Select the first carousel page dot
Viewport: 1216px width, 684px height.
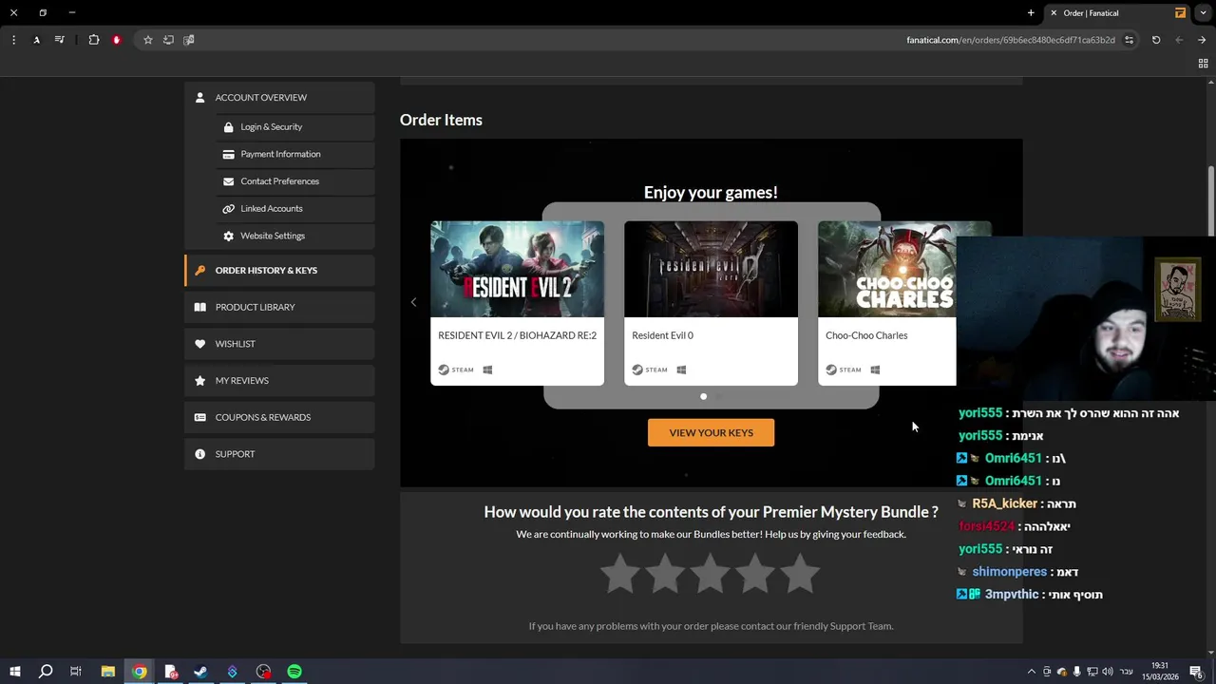(703, 396)
